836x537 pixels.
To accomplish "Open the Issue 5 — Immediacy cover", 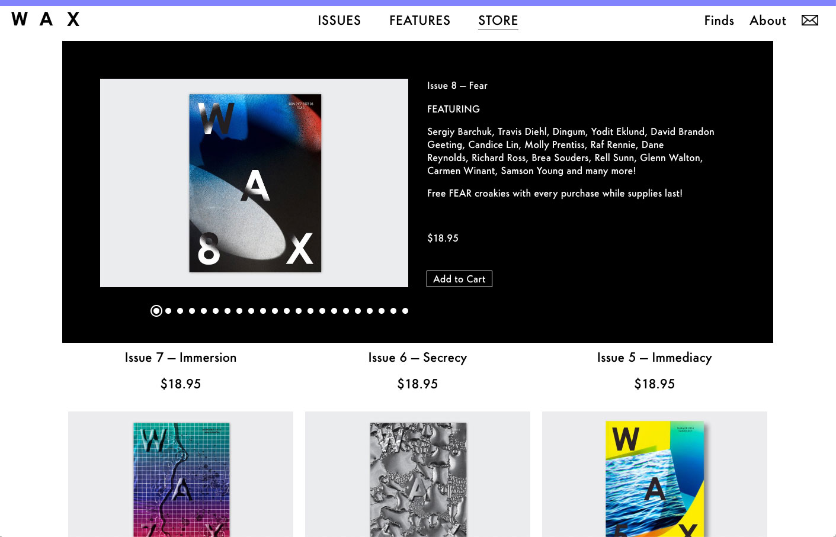I will pos(654,474).
